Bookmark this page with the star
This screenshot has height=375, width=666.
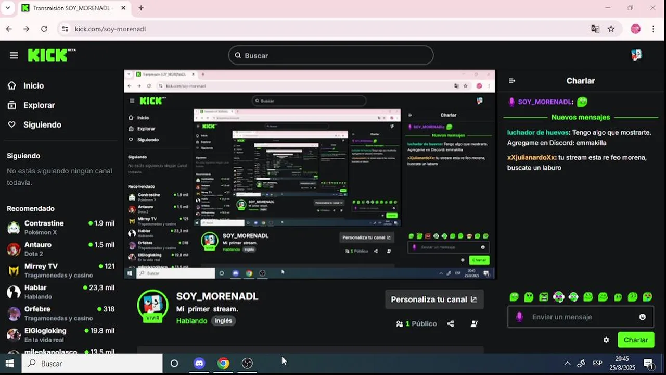[611, 29]
